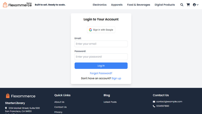Expand the account menu chevron
Screen dimensions: 202x114
pyautogui.click(x=197, y=5)
